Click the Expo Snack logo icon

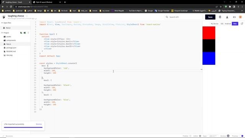(3, 17)
